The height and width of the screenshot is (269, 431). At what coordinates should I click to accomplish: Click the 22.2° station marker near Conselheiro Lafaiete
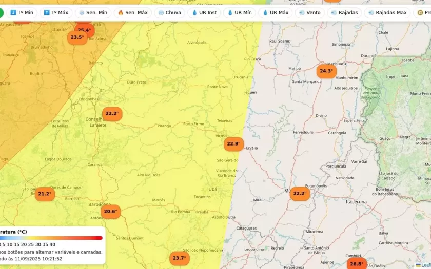pos(111,114)
